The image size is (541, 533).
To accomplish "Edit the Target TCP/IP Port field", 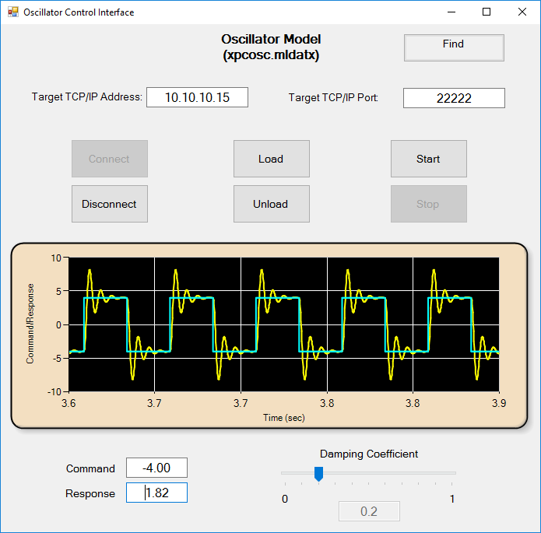I will coord(454,98).
